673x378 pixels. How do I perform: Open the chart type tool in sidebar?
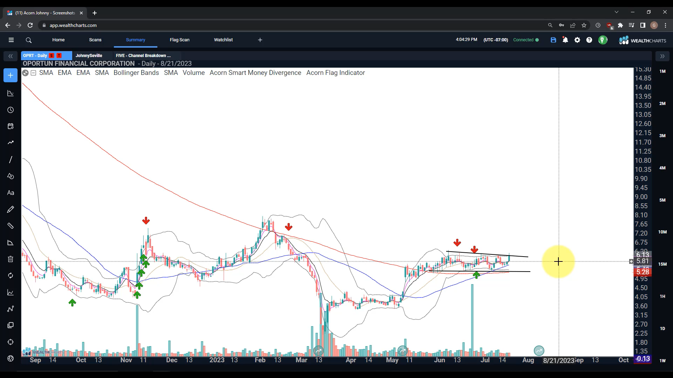(x=11, y=93)
